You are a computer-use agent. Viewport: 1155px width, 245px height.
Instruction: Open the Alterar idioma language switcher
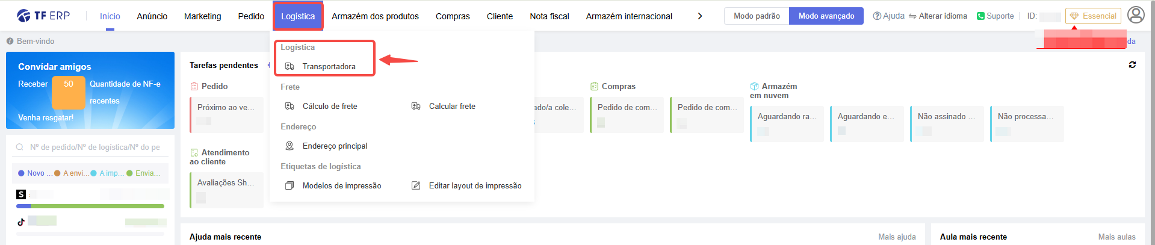tap(938, 16)
